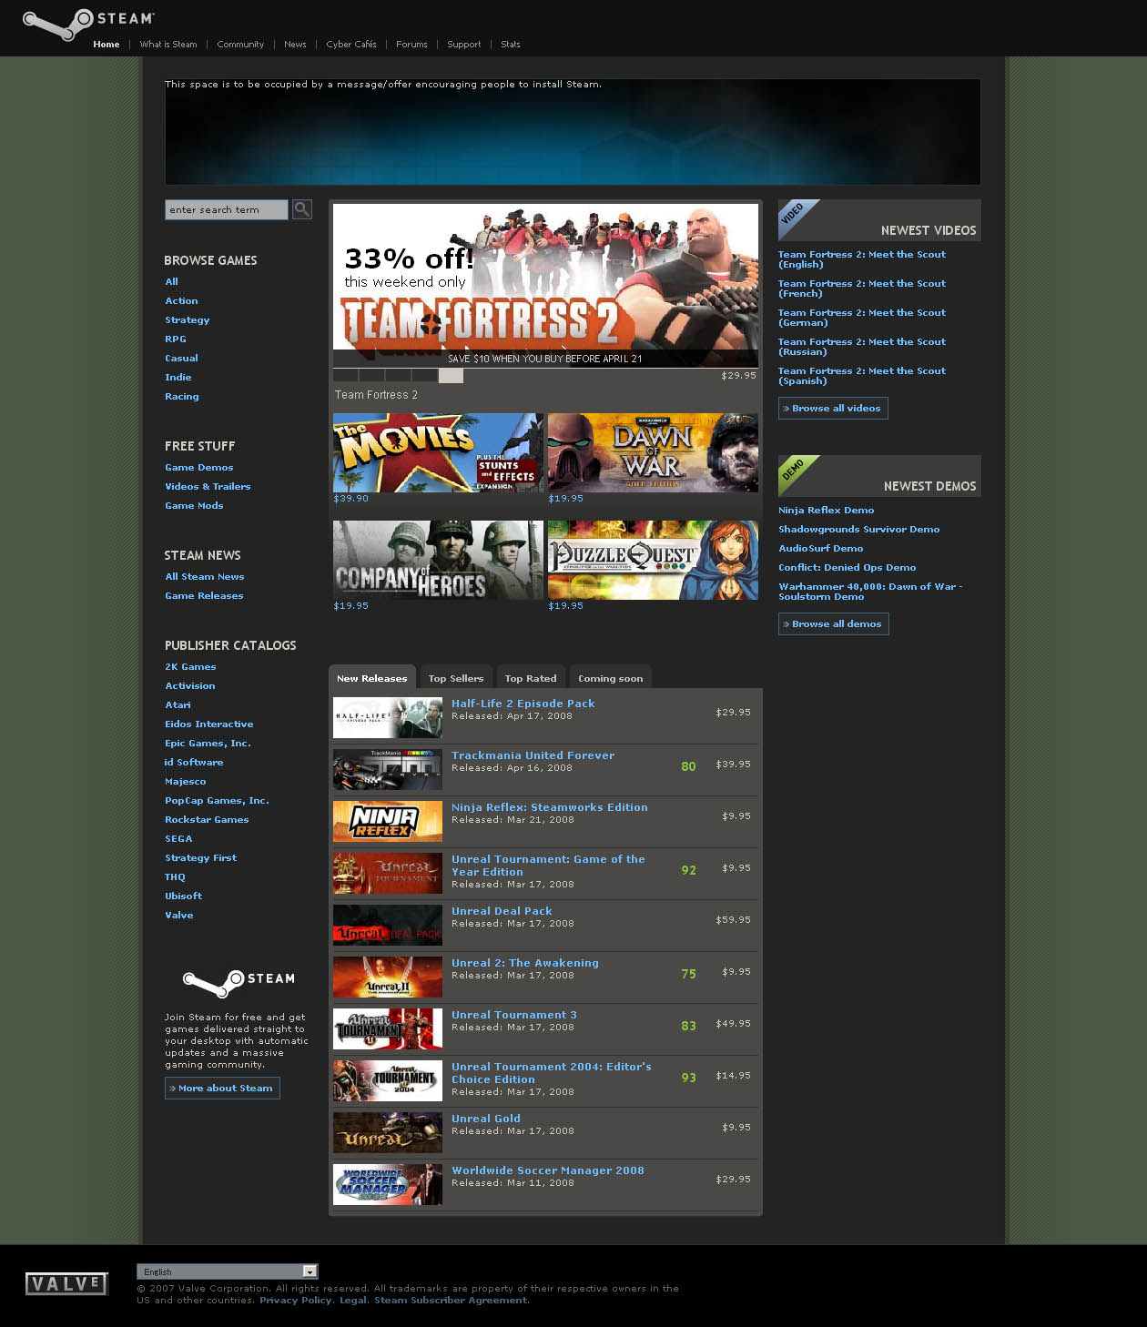Open the Activision publisher catalog
This screenshot has height=1327, width=1147.
190,686
